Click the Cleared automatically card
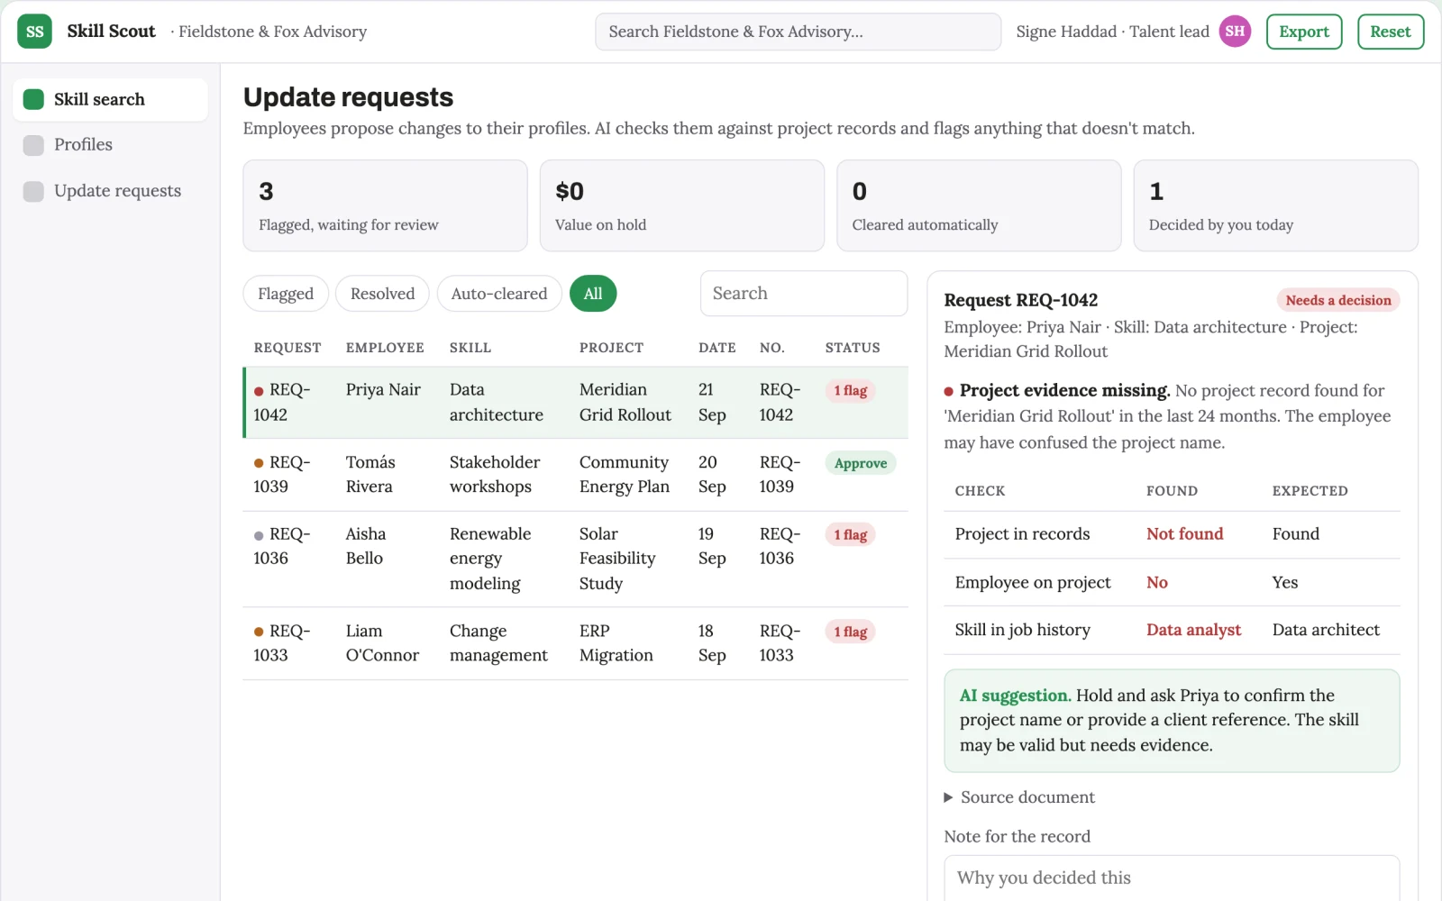This screenshot has height=901, width=1442. point(979,205)
